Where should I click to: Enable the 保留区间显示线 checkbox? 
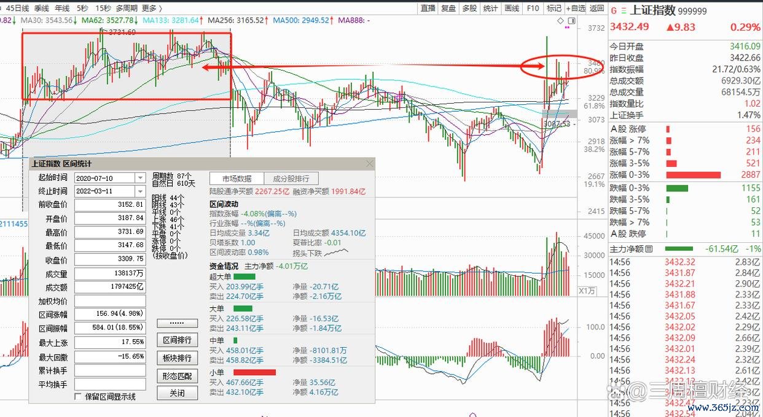78,397
